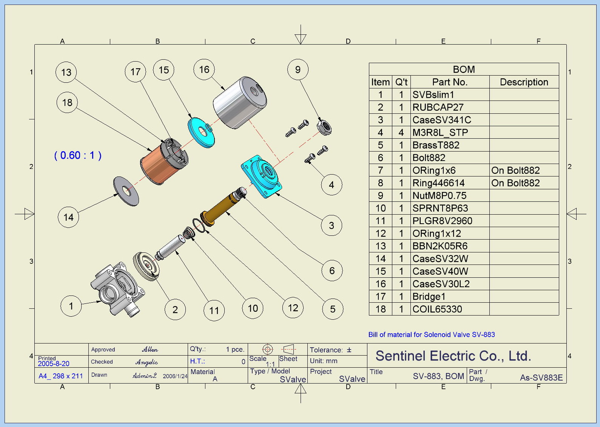The height and width of the screenshot is (427, 600).
Task: Click the flat gray washer part
Action: 126,191
